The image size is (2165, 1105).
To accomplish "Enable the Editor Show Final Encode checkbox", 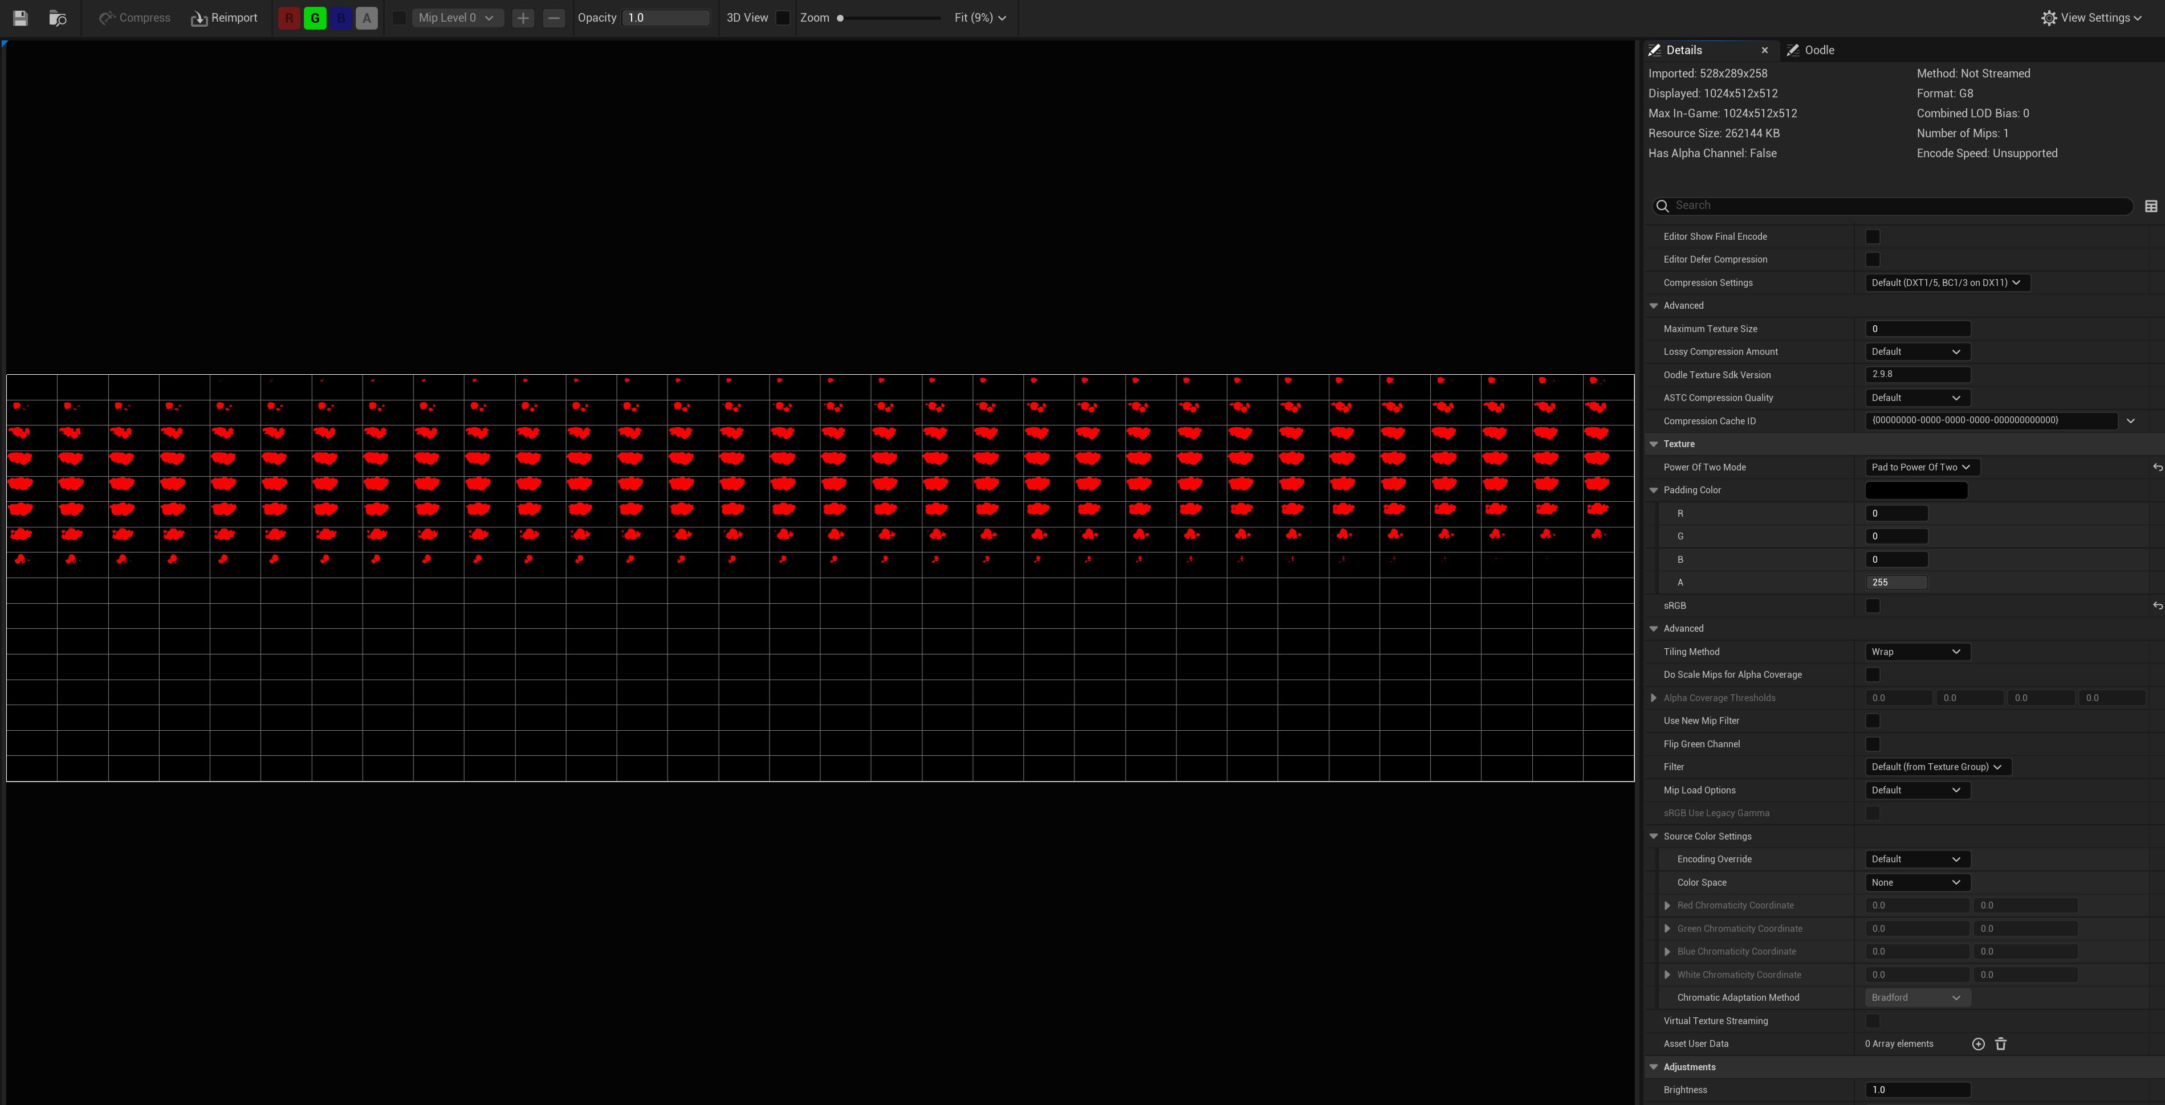I will pyautogui.click(x=1871, y=236).
